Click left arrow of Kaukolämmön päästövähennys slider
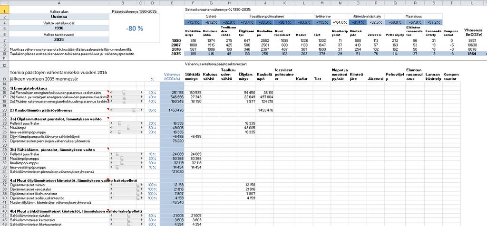487x226 pixels. (111, 110)
